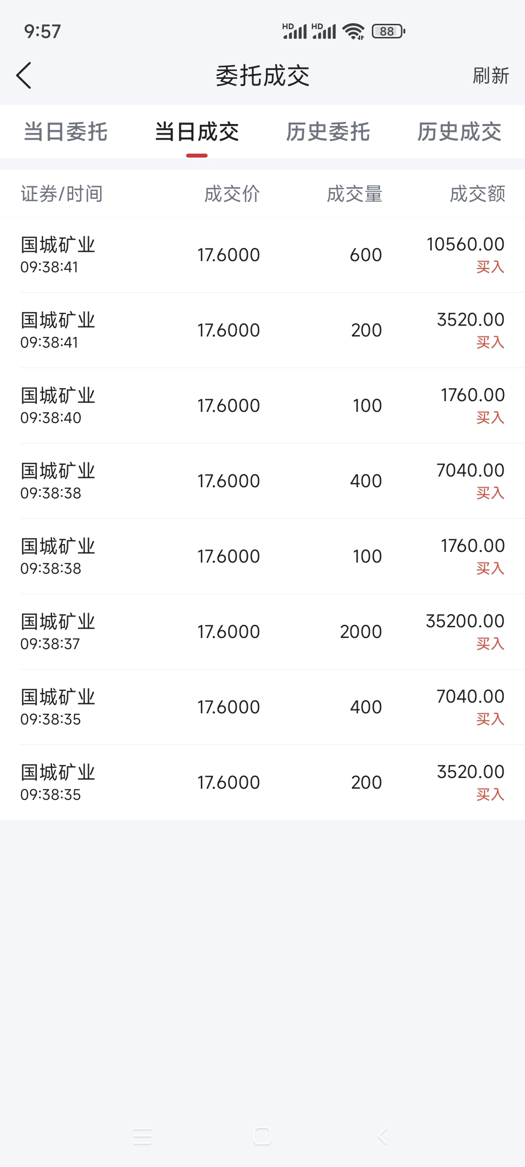Tap the Wi-Fi status icon
This screenshot has height=1167, width=525.
pos(353,32)
